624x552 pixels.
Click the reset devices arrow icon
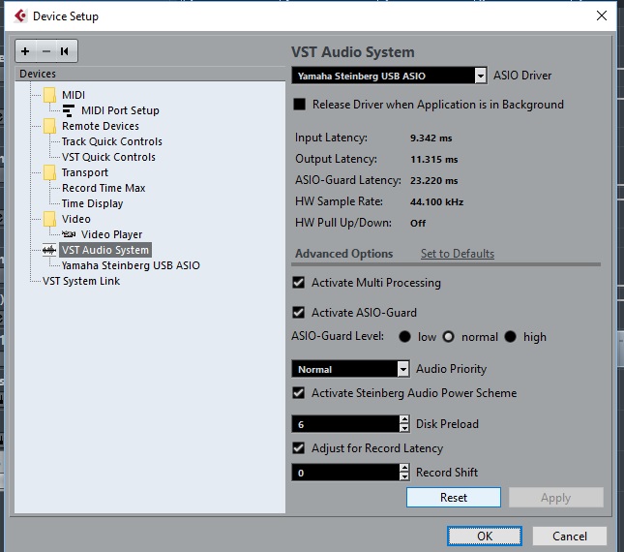pos(65,51)
